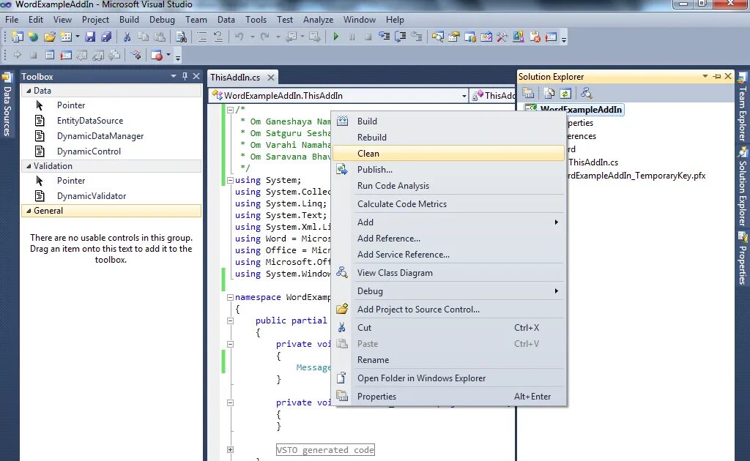Open the Analyze menu in menu bar
This screenshot has height=461, width=750.
click(x=318, y=20)
